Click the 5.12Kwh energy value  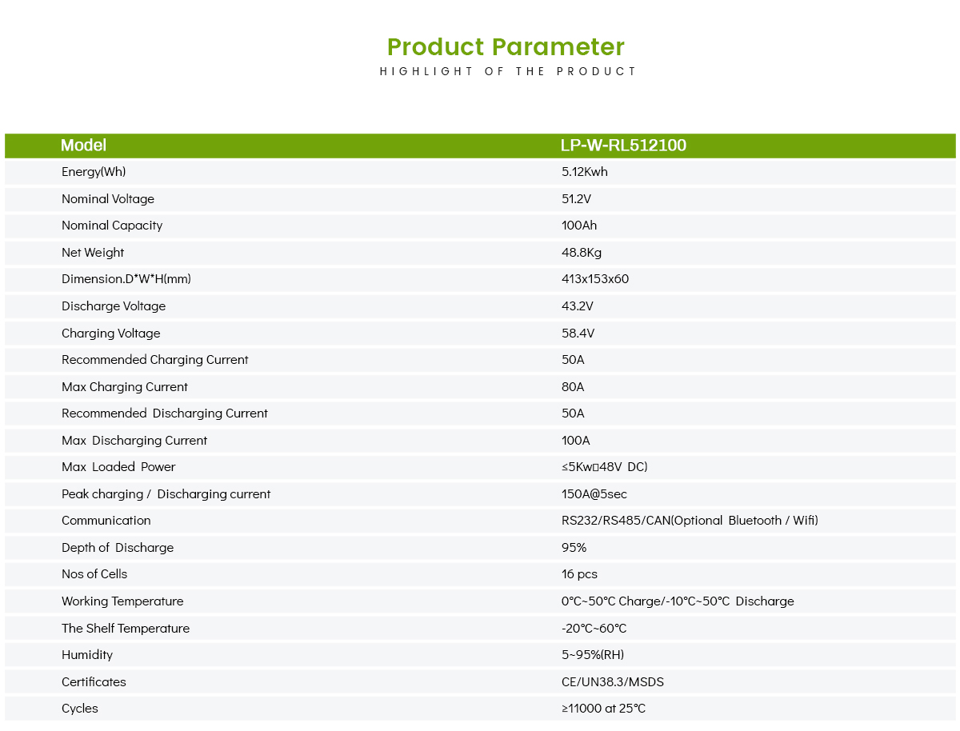(x=584, y=172)
